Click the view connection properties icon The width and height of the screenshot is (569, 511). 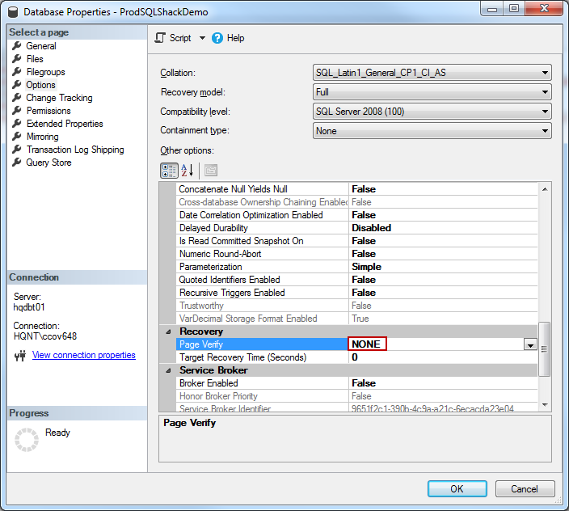tap(20, 356)
